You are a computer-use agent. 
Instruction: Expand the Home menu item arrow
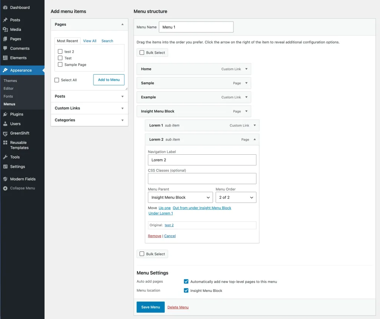pyautogui.click(x=246, y=69)
